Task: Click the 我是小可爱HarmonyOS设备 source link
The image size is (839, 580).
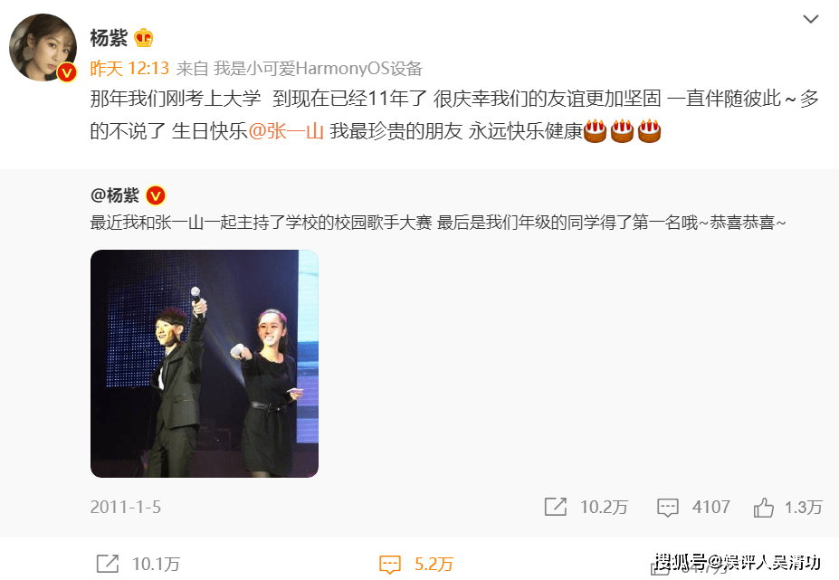Action: tap(318, 69)
